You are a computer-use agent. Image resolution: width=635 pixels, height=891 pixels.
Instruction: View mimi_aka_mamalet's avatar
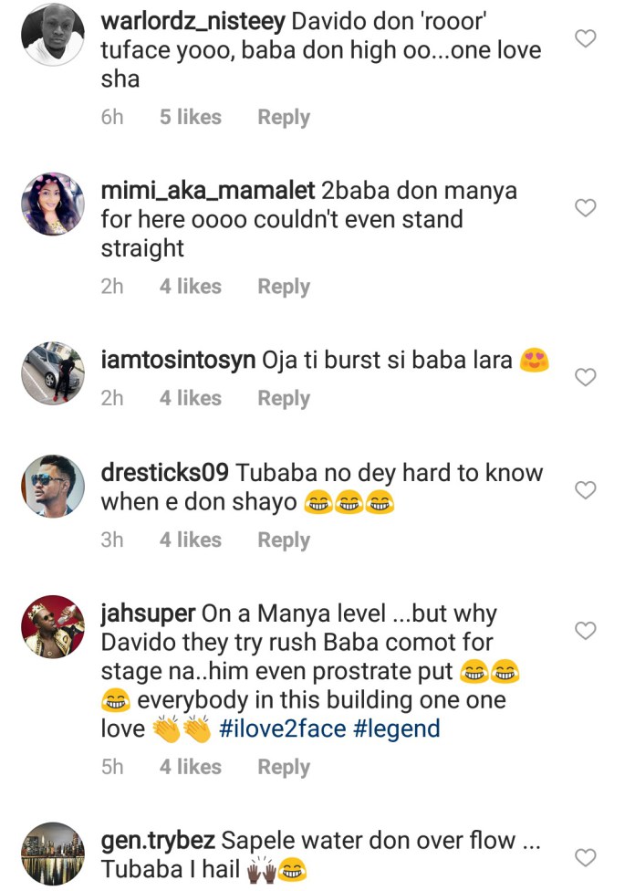coord(53,204)
